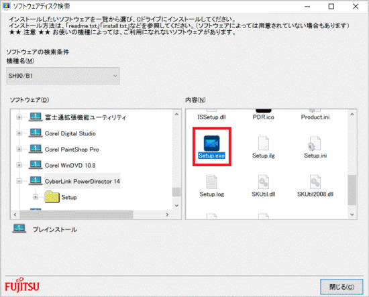Select the Setup.ini settings file icon

pyautogui.click(x=315, y=143)
